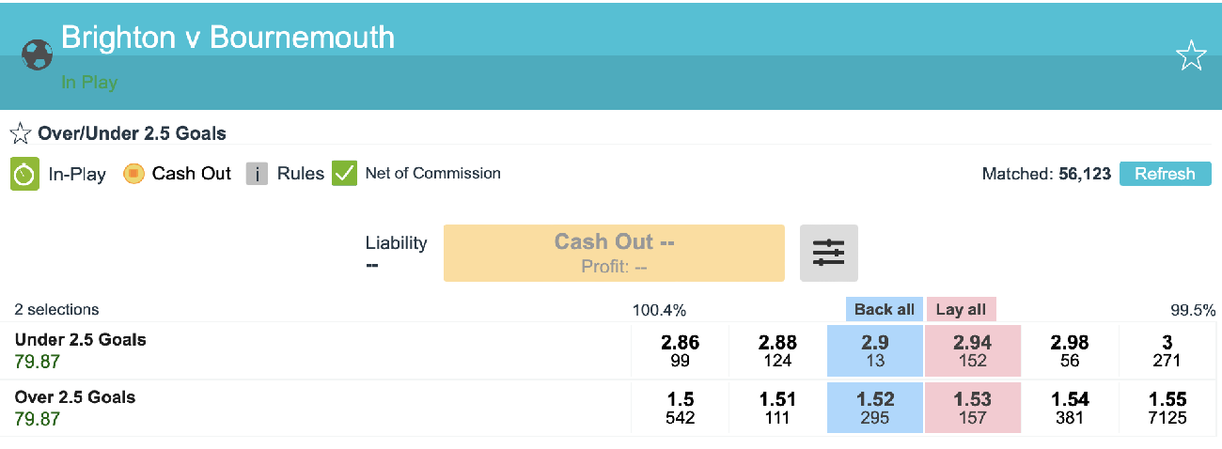Lay Under 2.5 Goals at 2.94
1222x449 pixels.
pos(972,350)
